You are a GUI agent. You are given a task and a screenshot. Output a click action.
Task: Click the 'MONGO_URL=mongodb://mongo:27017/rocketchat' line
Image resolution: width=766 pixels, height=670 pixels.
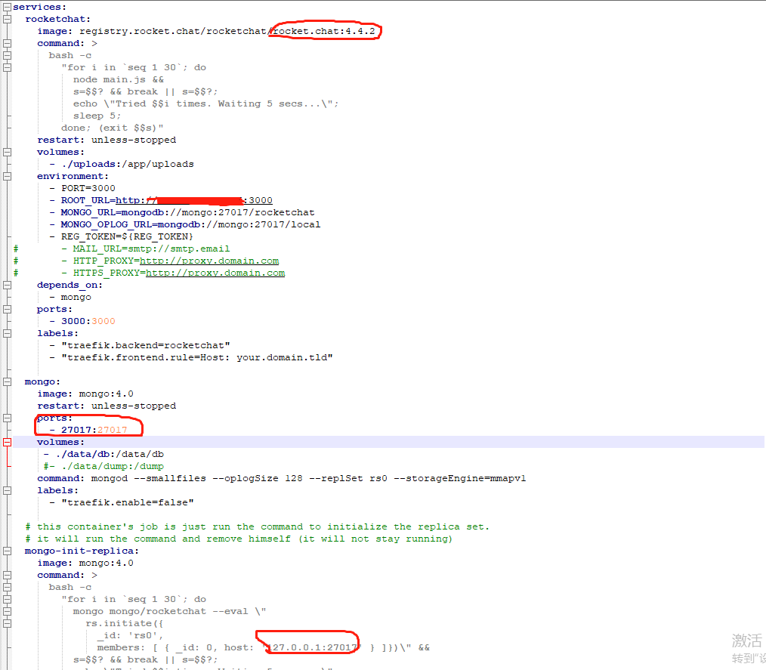pos(187,212)
